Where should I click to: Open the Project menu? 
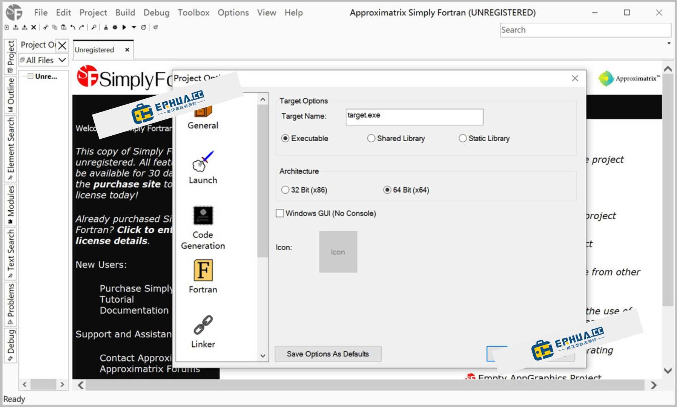coord(93,12)
